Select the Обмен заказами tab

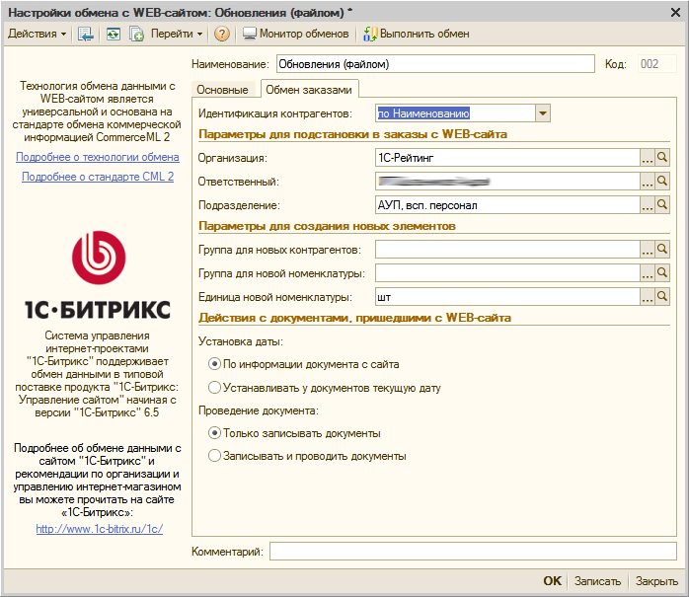tap(309, 90)
